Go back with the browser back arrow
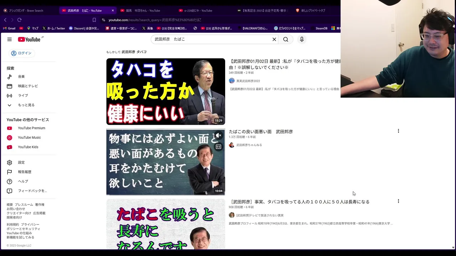 pyautogui.click(x=5, y=20)
